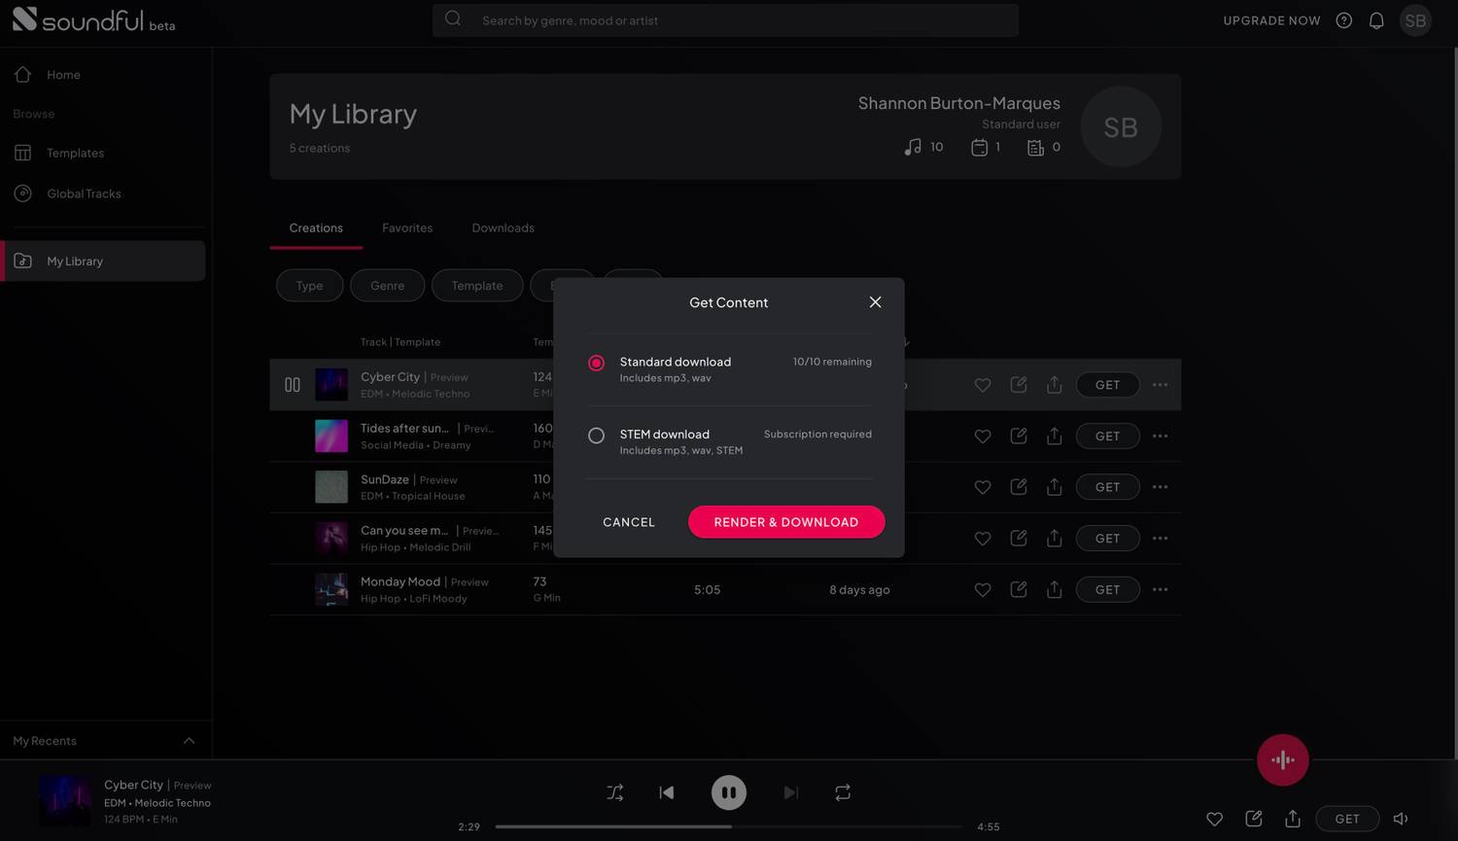1458x841 pixels.
Task: Toggle mute with the speaker icon
Action: [1401, 819]
